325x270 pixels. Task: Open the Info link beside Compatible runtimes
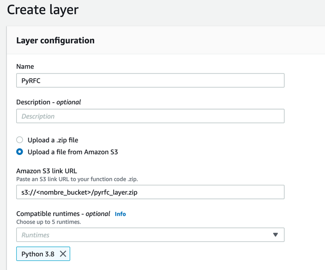(x=120, y=214)
